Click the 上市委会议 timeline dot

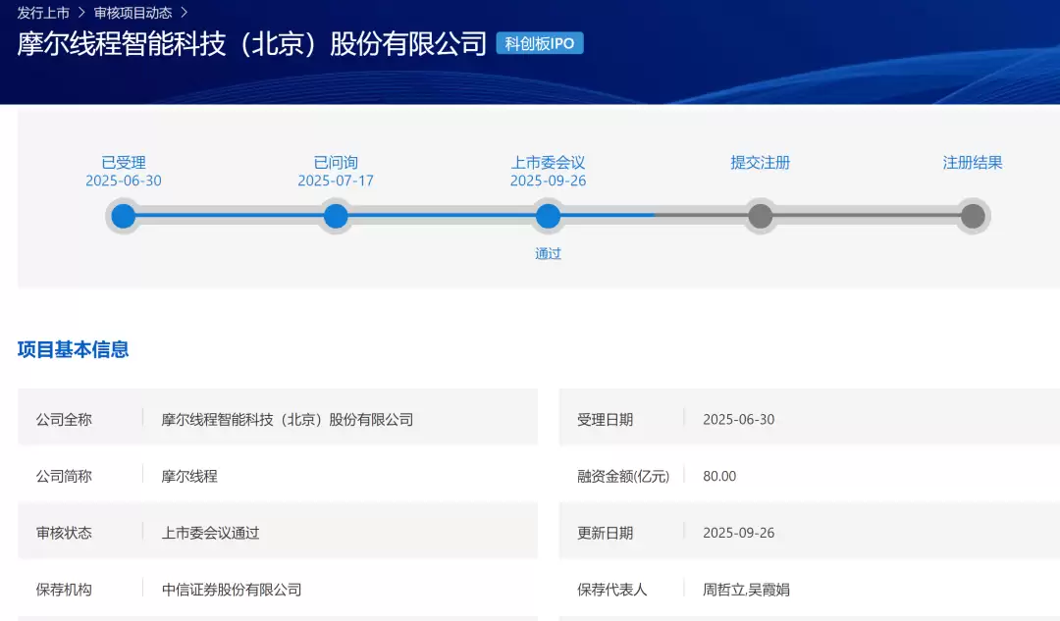click(549, 216)
